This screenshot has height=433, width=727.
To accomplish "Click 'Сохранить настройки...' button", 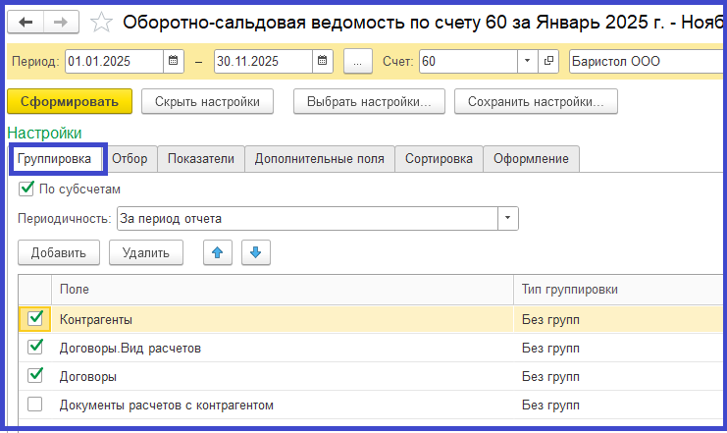I will pos(536,101).
